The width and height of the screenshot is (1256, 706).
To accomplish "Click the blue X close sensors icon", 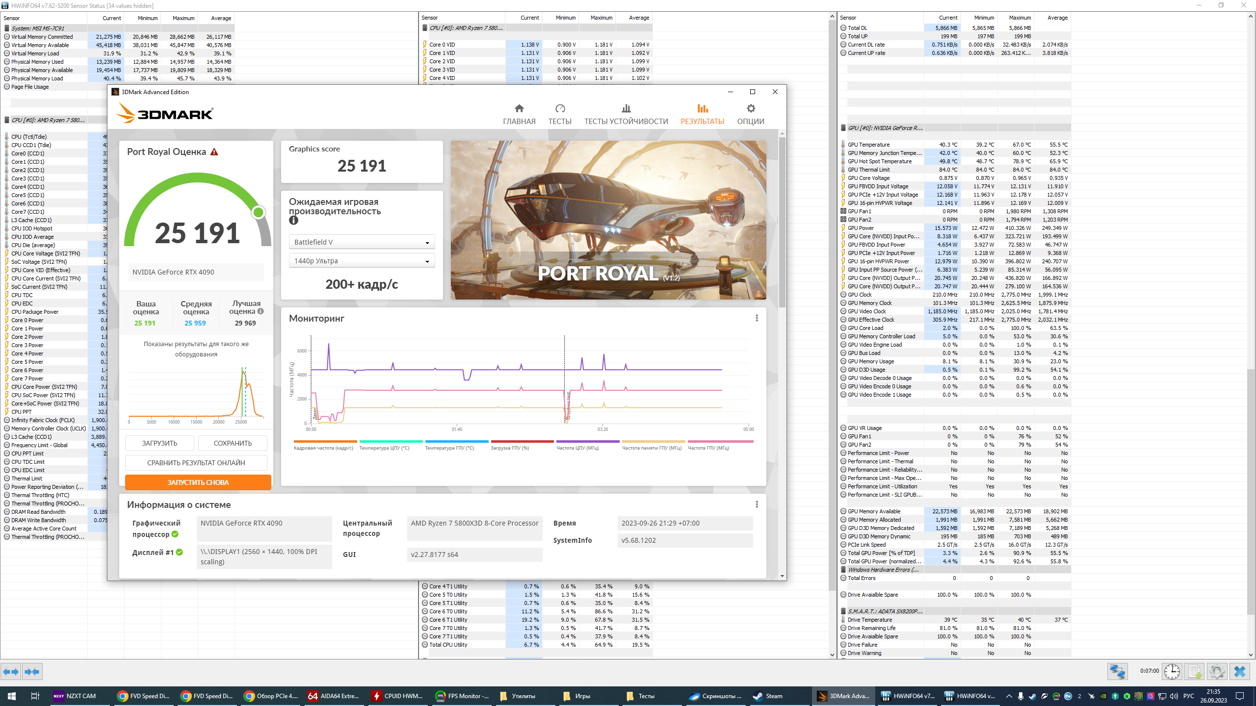I will click(x=1240, y=671).
